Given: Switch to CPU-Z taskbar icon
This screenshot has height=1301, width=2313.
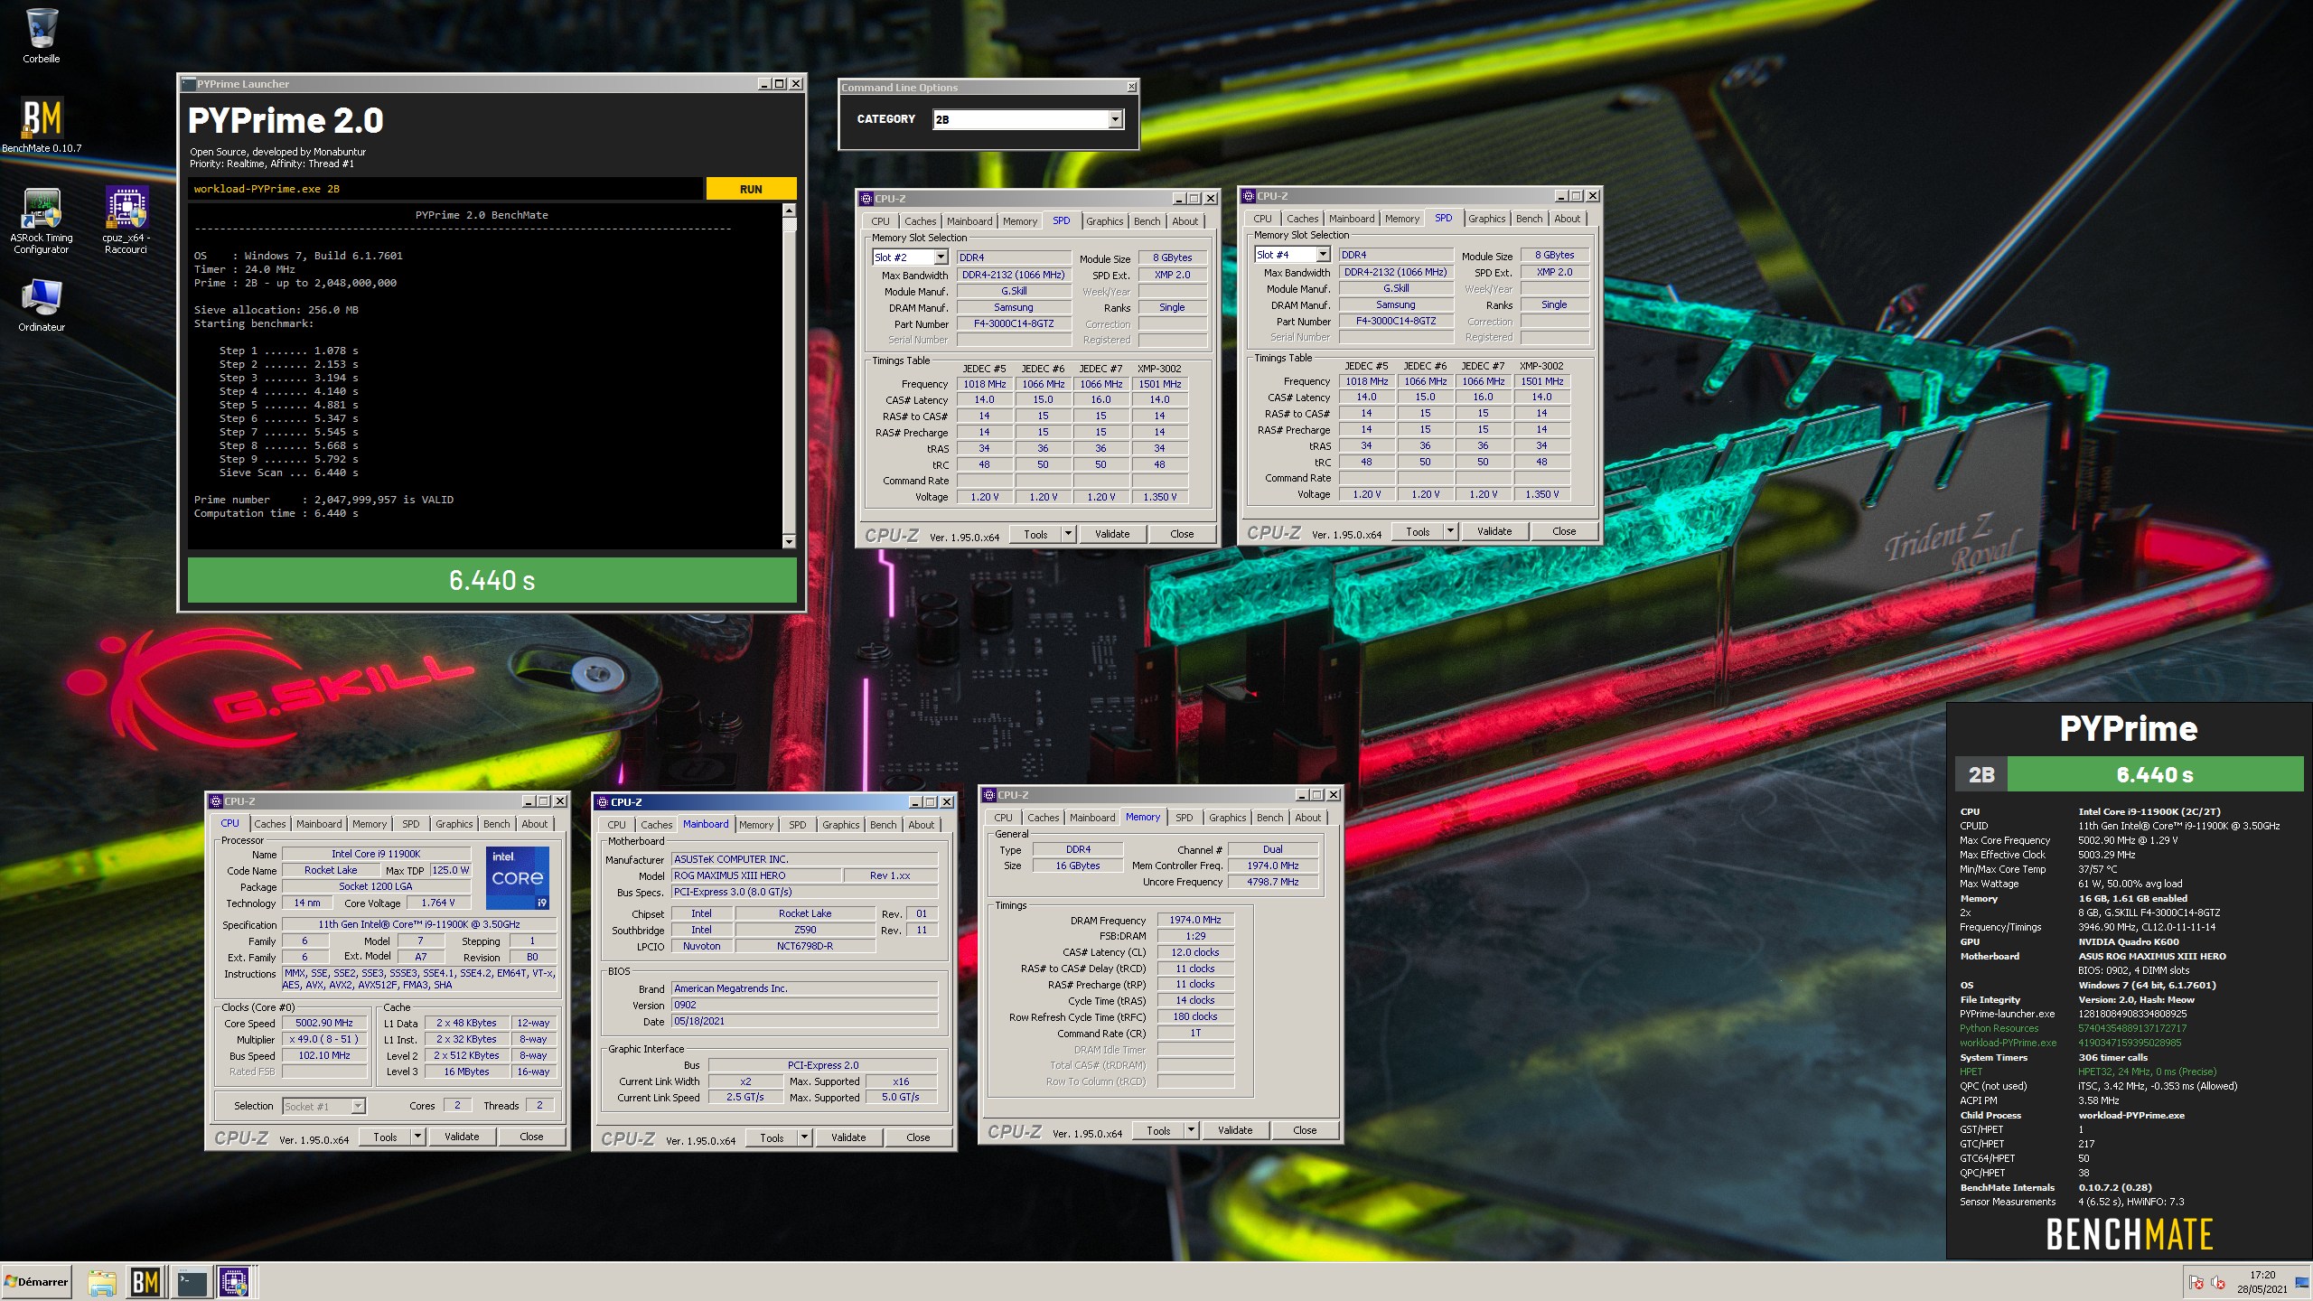Looking at the screenshot, I should [x=234, y=1283].
